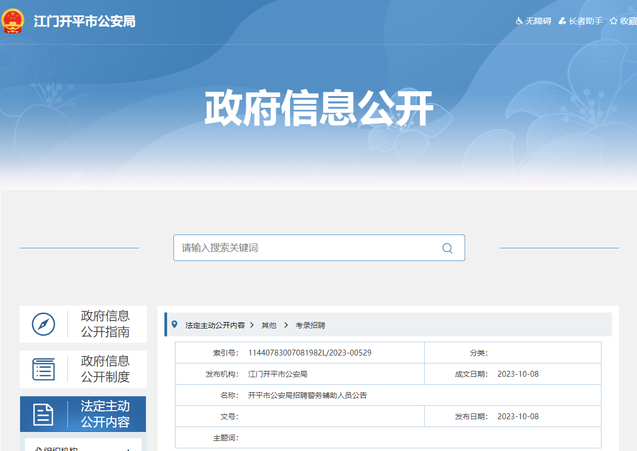Viewport: 637px width, 451px height.
Task: Click 法定主动公开内容 in the breadcrumb
Action: (215, 325)
